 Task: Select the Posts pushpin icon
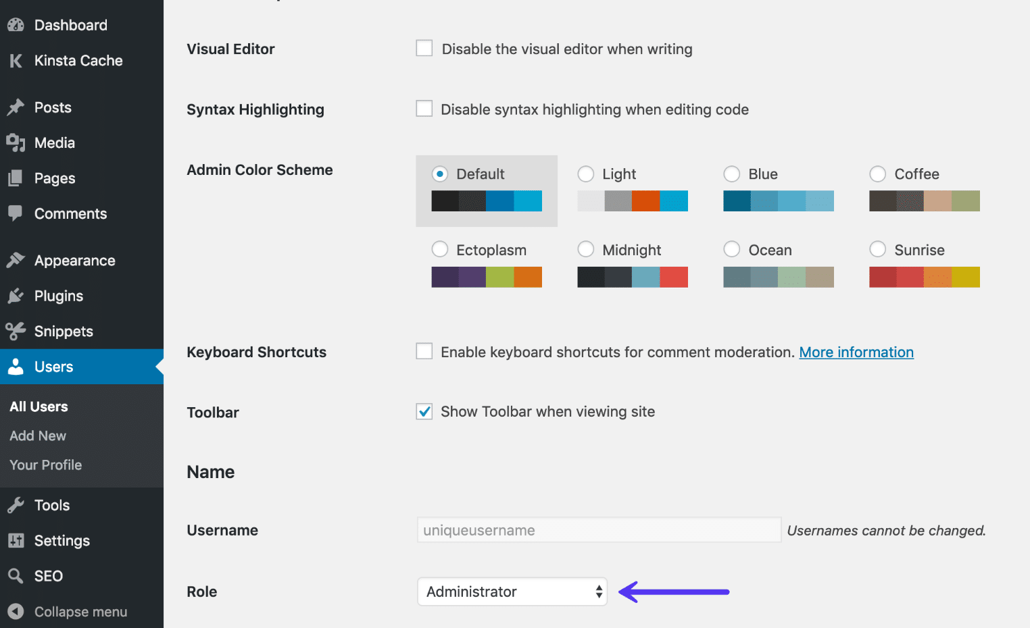point(16,107)
